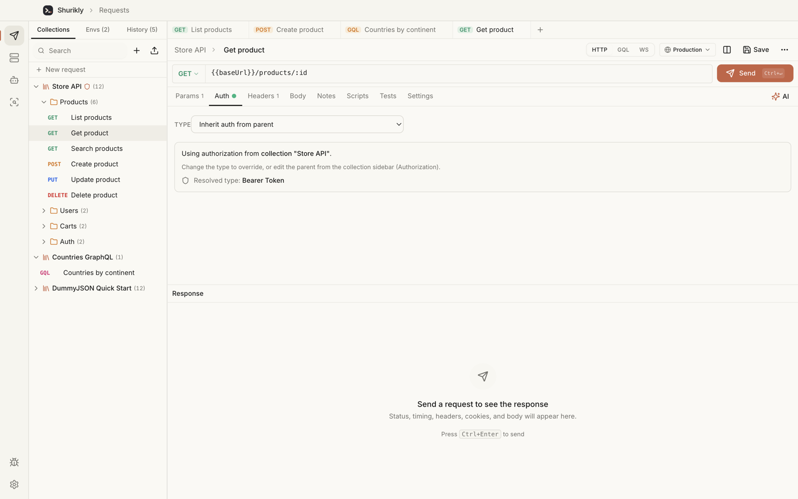798x499 pixels.
Task: Open the GET method dropdown
Action: tap(189, 73)
